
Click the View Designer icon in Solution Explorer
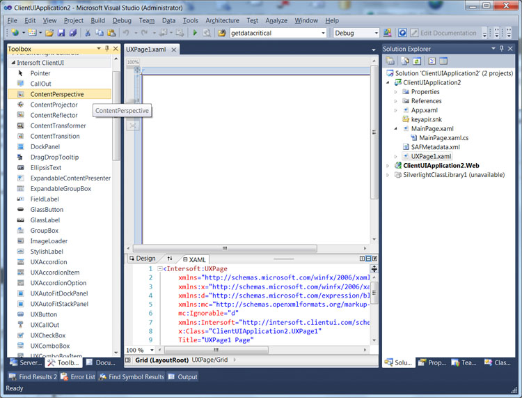click(x=443, y=61)
